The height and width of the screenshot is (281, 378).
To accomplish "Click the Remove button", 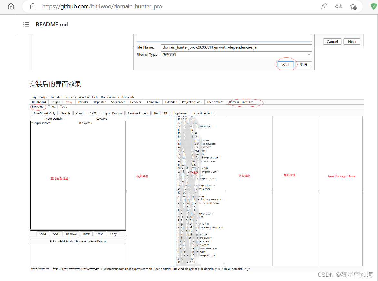I will point(71,234).
